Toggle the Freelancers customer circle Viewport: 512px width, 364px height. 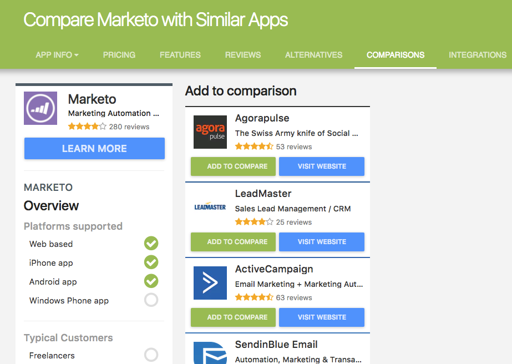click(151, 355)
